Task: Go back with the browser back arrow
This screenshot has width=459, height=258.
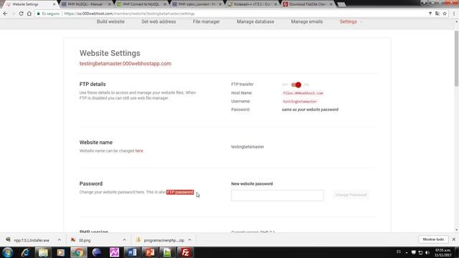Action: coord(5,14)
